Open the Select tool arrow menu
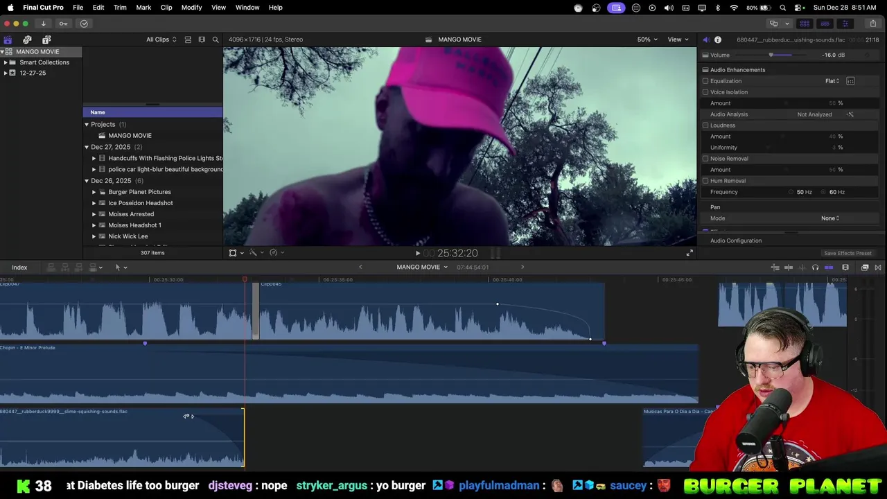The image size is (887, 499). pyautogui.click(x=121, y=268)
